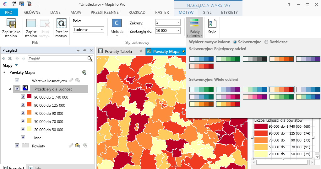Click the thematic layer icon of Przedziały dla Ludnosc

click(25, 88)
